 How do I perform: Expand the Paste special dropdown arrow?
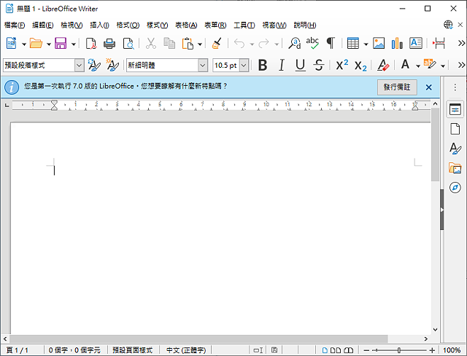[200, 44]
